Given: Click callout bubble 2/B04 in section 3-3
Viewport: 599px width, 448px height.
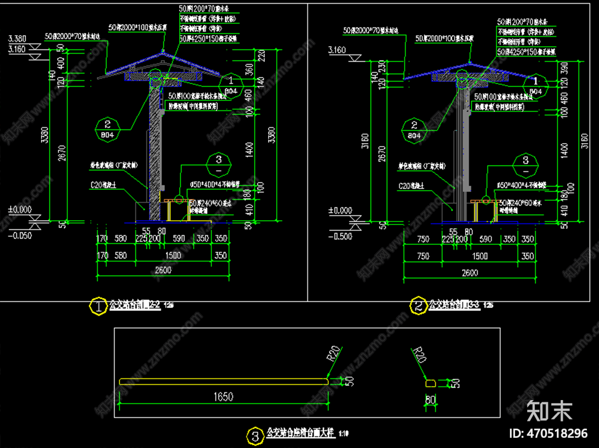Looking at the screenshot, I should point(414,131).
